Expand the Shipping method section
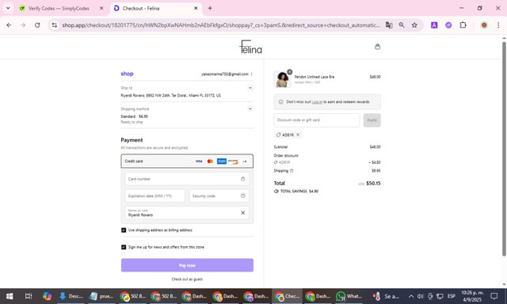The image size is (507, 304). pos(250,109)
